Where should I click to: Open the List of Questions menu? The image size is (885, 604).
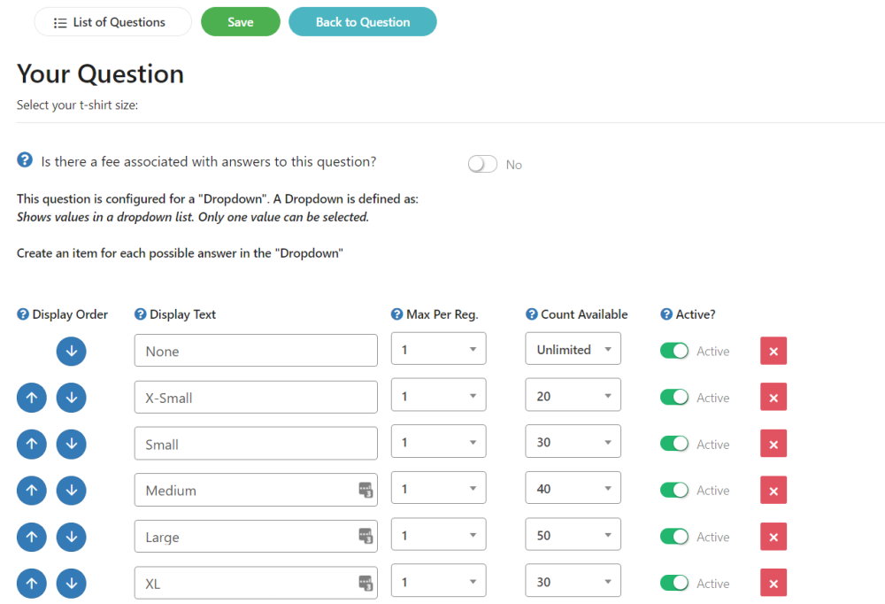tap(112, 21)
